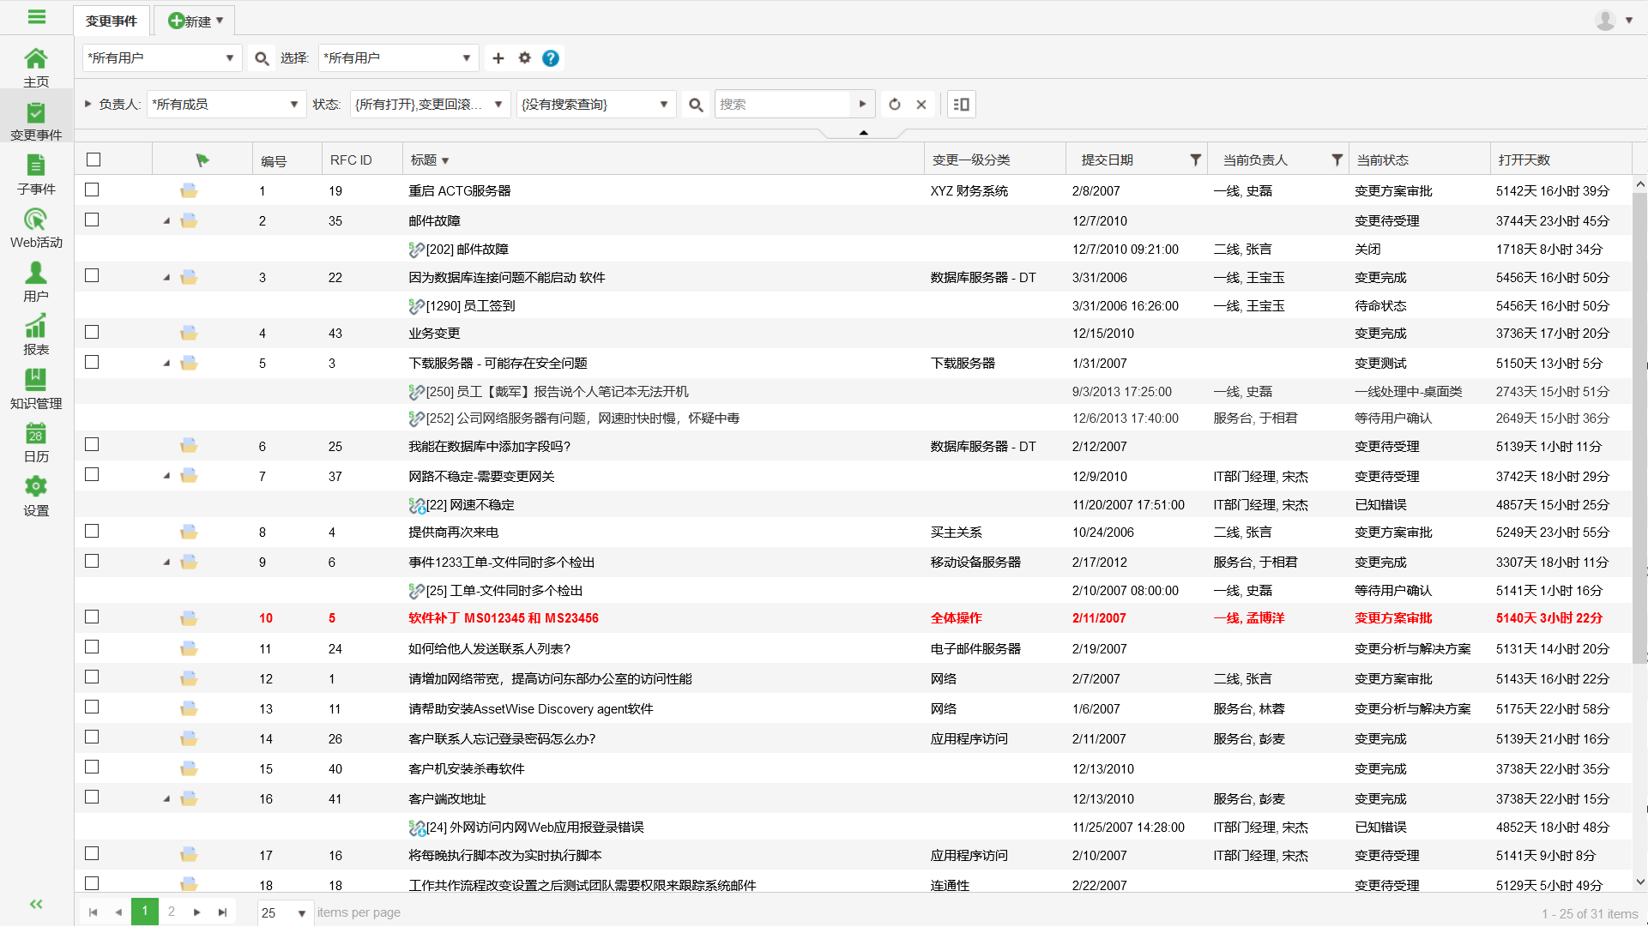Viewport: 1648px width, 927px height.
Task: Click the refresh icon in filter bar
Action: tap(895, 105)
